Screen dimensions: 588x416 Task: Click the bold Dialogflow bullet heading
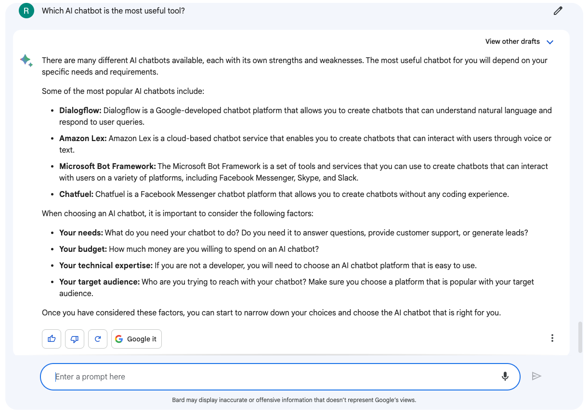80,110
